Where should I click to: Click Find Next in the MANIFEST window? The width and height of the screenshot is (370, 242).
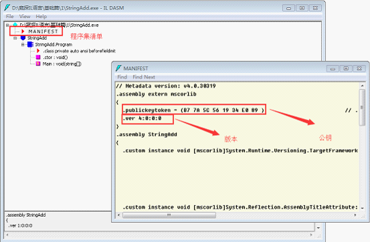click(144, 77)
